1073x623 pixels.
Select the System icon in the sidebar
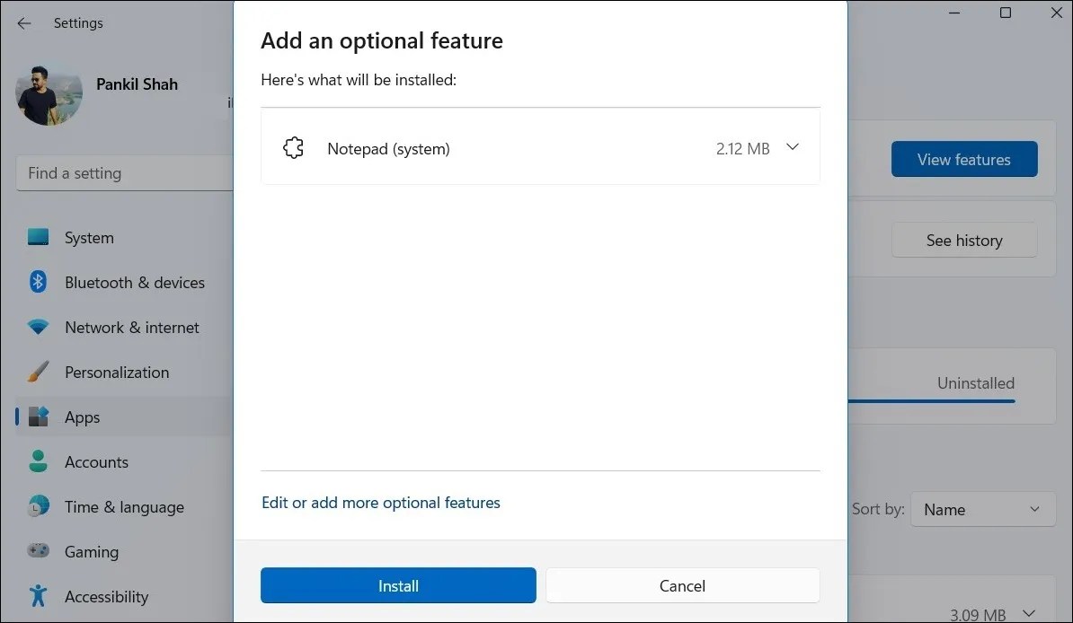[38, 237]
